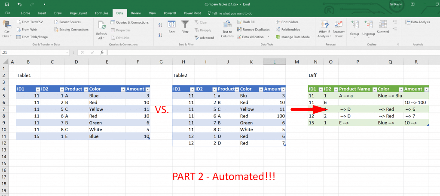Open Table1 Color filter dropdown
The height and width of the screenshot is (196, 440).
(x=123, y=89)
